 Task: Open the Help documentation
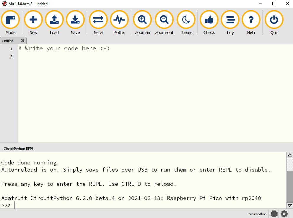(251, 22)
